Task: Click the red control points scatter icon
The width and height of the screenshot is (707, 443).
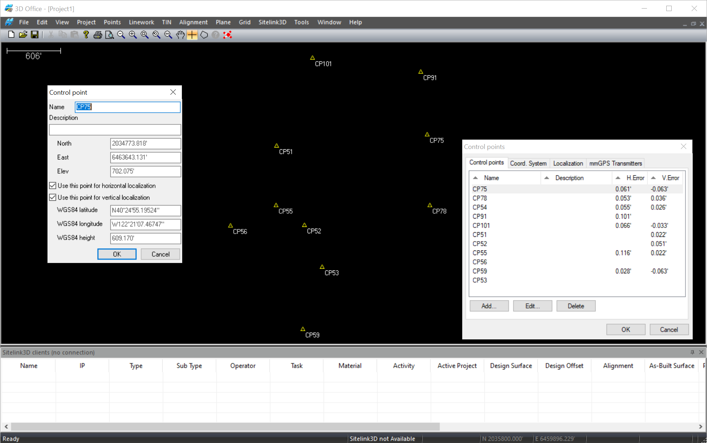Action: (227, 35)
